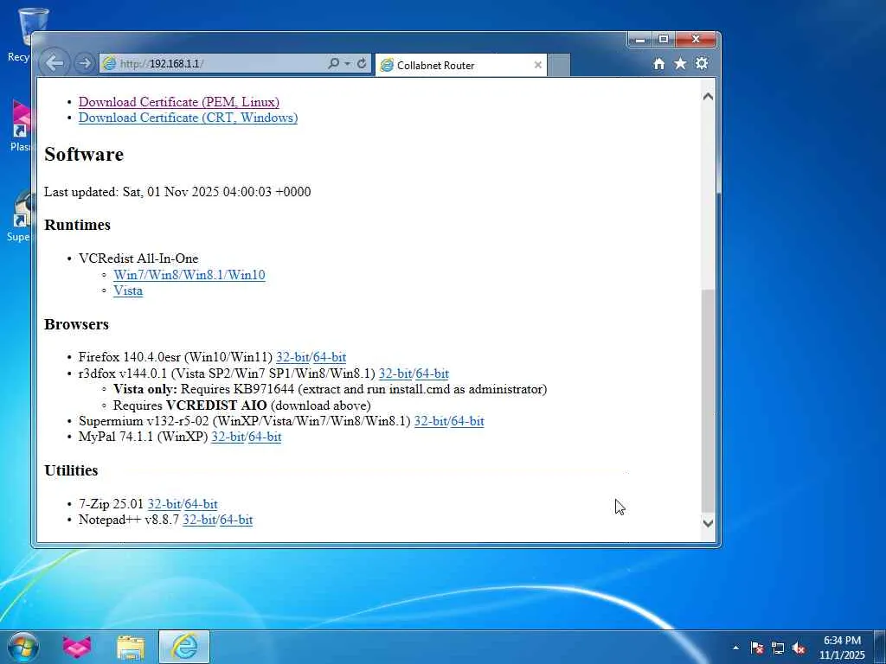886x664 pixels.
Task: Click Internet Explorer taskbar button
Action: [184, 647]
